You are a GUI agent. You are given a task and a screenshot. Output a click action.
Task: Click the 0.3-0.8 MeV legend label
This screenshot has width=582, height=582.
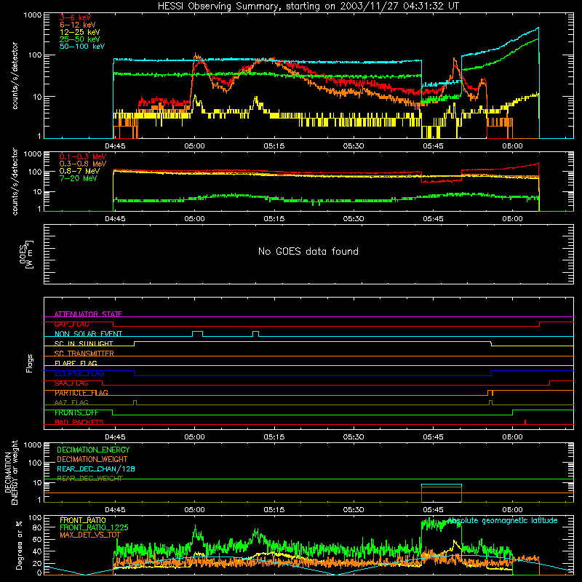[x=82, y=164]
